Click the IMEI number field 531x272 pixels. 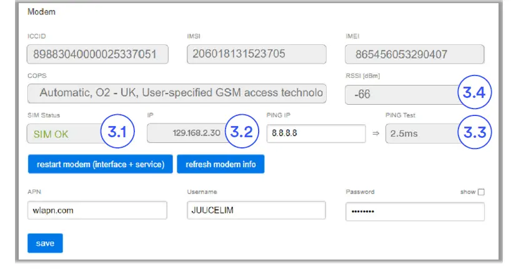(415, 54)
